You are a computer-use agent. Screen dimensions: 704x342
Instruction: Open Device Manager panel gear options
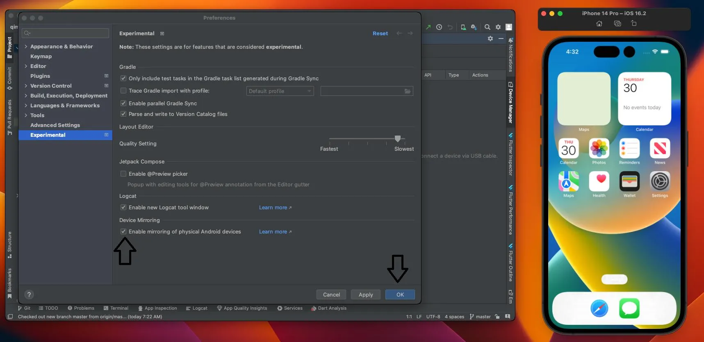[490, 39]
